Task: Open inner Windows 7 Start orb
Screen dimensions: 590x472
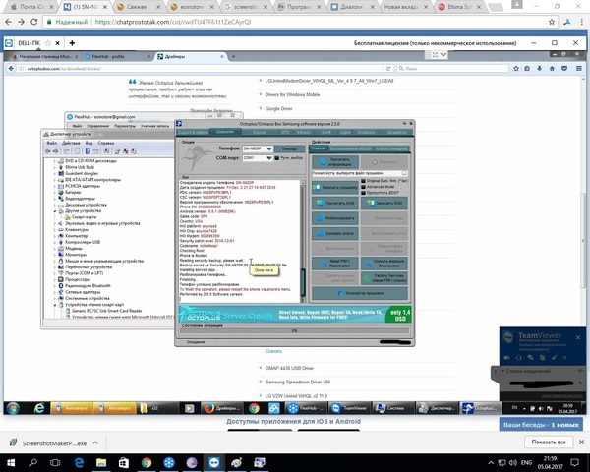Action: (x=13, y=408)
